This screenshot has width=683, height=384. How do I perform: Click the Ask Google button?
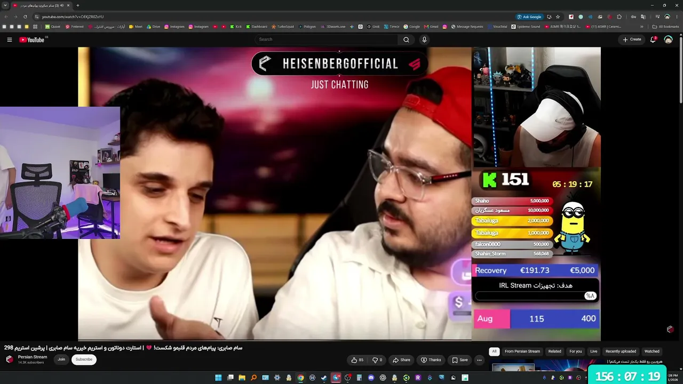coord(529,17)
